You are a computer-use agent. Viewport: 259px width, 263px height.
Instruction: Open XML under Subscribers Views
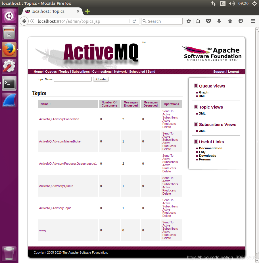click(x=202, y=131)
